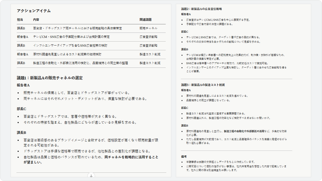Image resolution: width=322 pixels, height=181 pixels.
Task: Click bullet 原材料の調達先見直しによるコスト削減を進めている
Action: click(217, 96)
